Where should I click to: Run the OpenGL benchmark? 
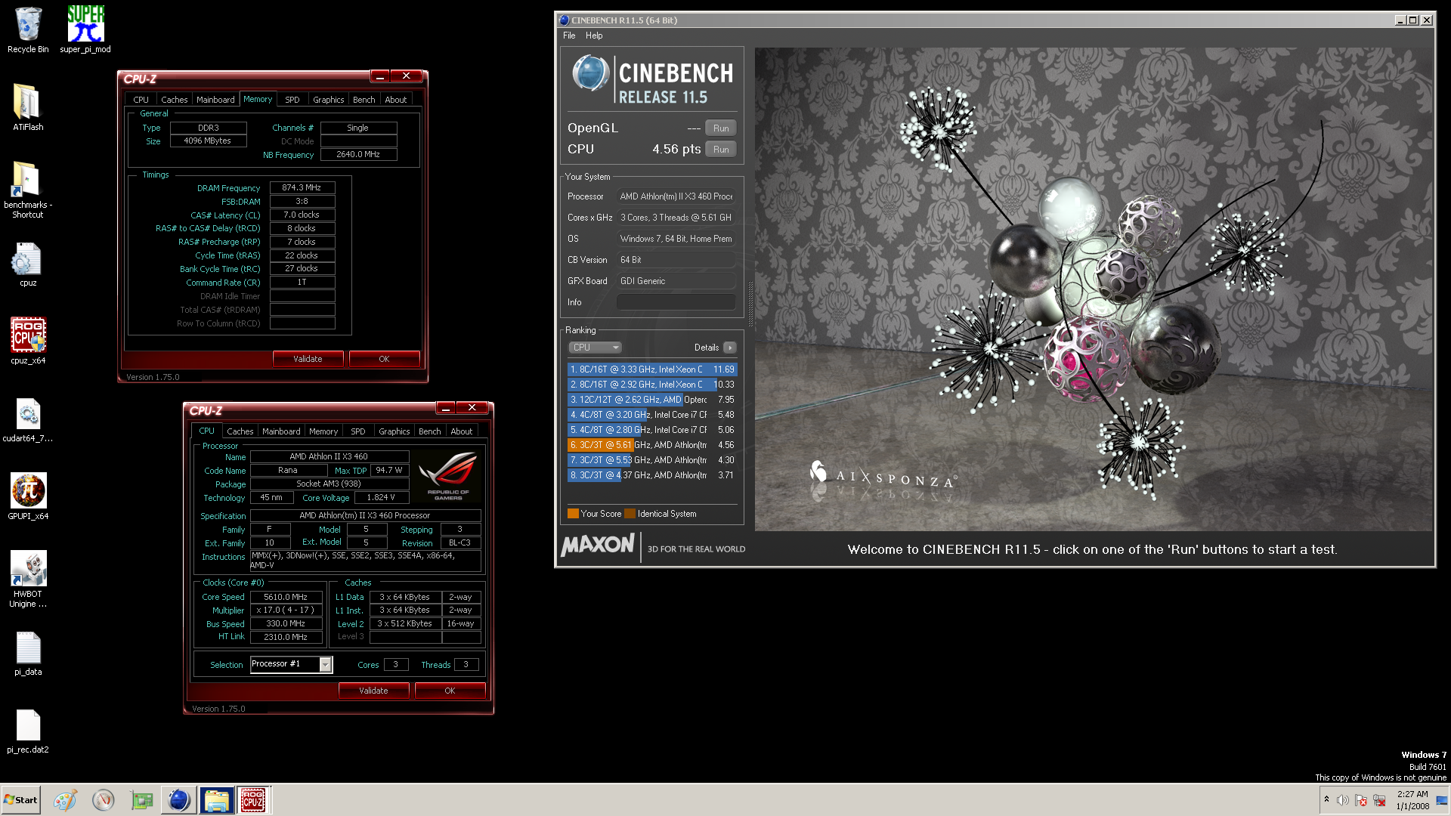pos(721,128)
